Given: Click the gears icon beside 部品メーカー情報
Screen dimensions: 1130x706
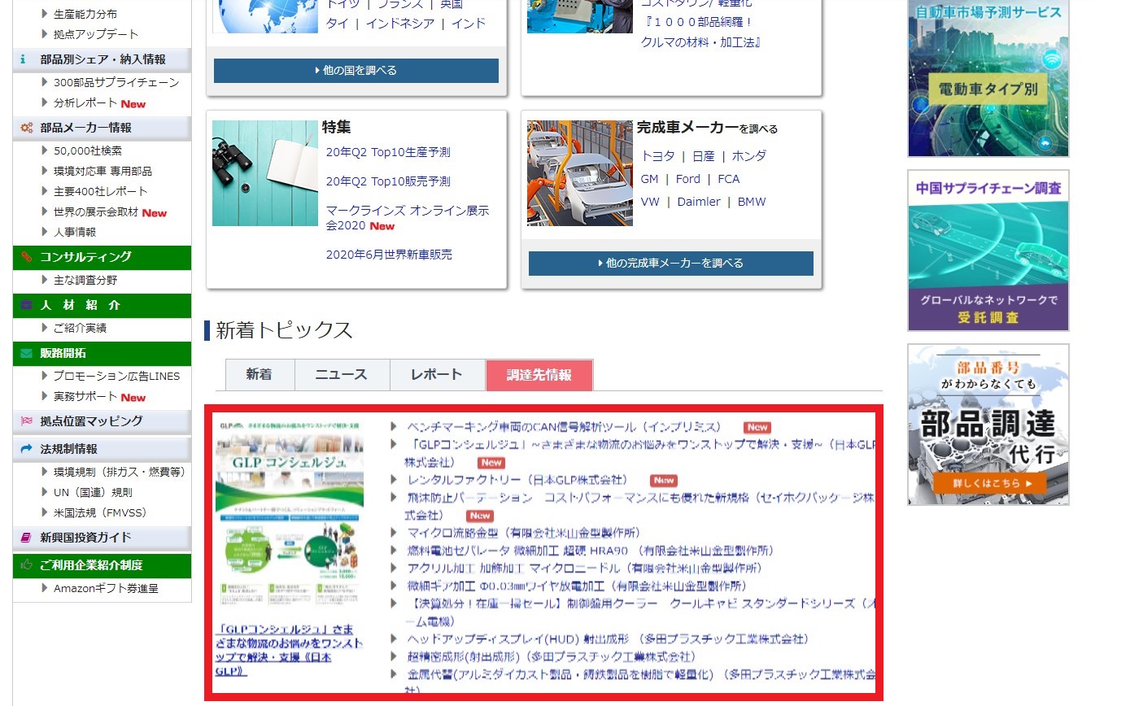Looking at the screenshot, I should tap(26, 128).
